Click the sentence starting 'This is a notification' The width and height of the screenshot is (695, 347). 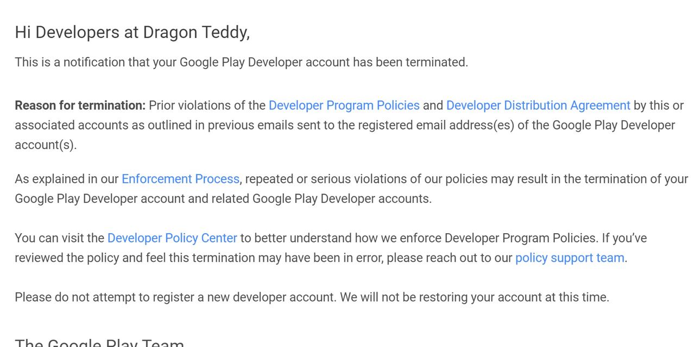click(241, 62)
